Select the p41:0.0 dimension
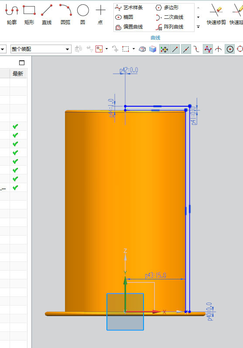Viewport: 243px width, 348px height. click(194, 115)
